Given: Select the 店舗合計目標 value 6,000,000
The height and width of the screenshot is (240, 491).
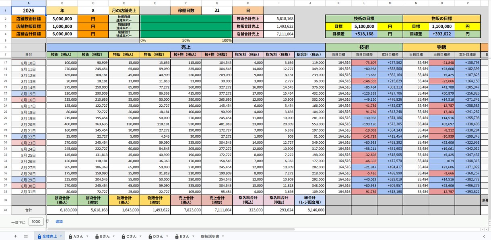Looking at the screenshot, I should click(x=62, y=34).
